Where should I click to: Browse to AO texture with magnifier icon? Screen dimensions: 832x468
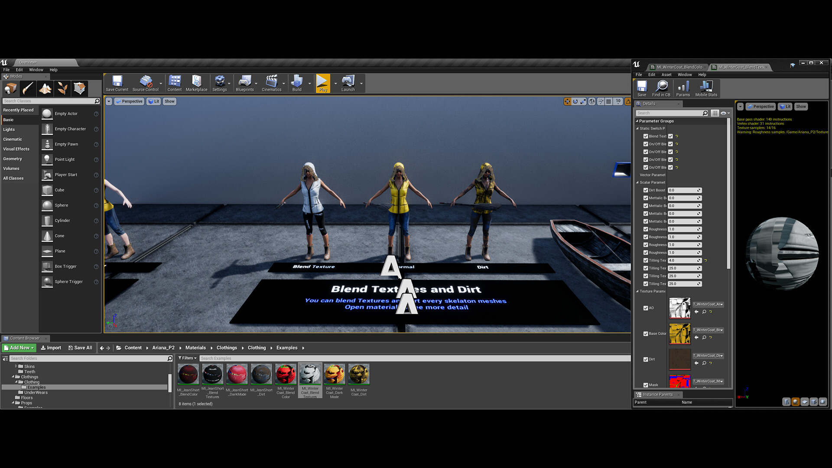tap(704, 312)
